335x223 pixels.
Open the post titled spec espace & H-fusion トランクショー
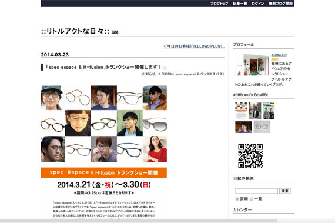point(103,67)
